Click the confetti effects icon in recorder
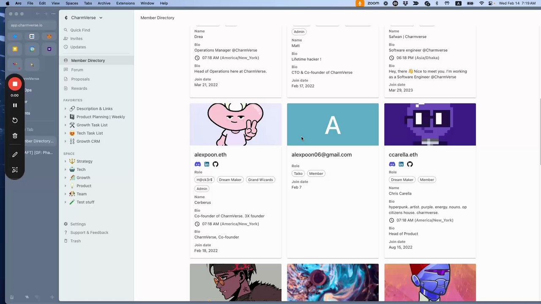This screenshot has height=304, width=541. tap(15, 170)
